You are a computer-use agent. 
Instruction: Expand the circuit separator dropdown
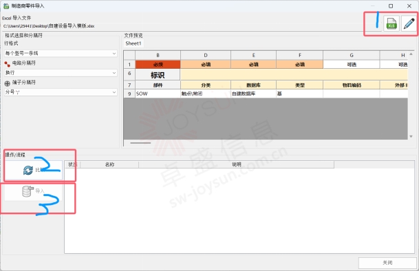(61, 73)
